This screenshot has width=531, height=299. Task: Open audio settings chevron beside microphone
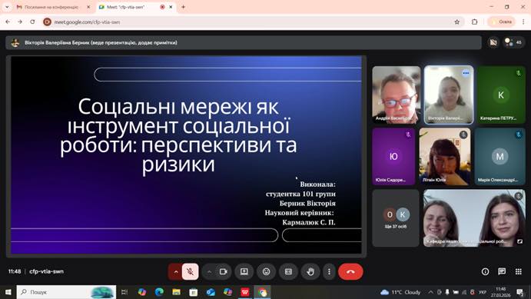click(x=175, y=271)
